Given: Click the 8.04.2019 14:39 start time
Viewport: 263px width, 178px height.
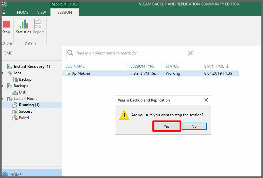Looking at the screenshot, I should point(218,73).
